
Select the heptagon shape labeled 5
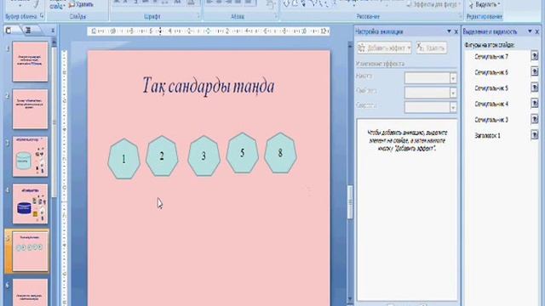click(242, 153)
